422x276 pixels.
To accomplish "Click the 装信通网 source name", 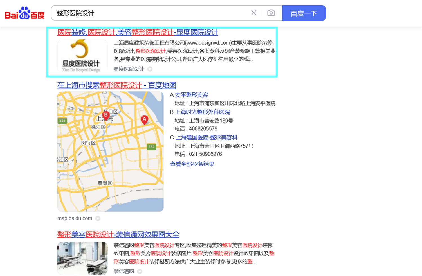I will pos(124,271).
